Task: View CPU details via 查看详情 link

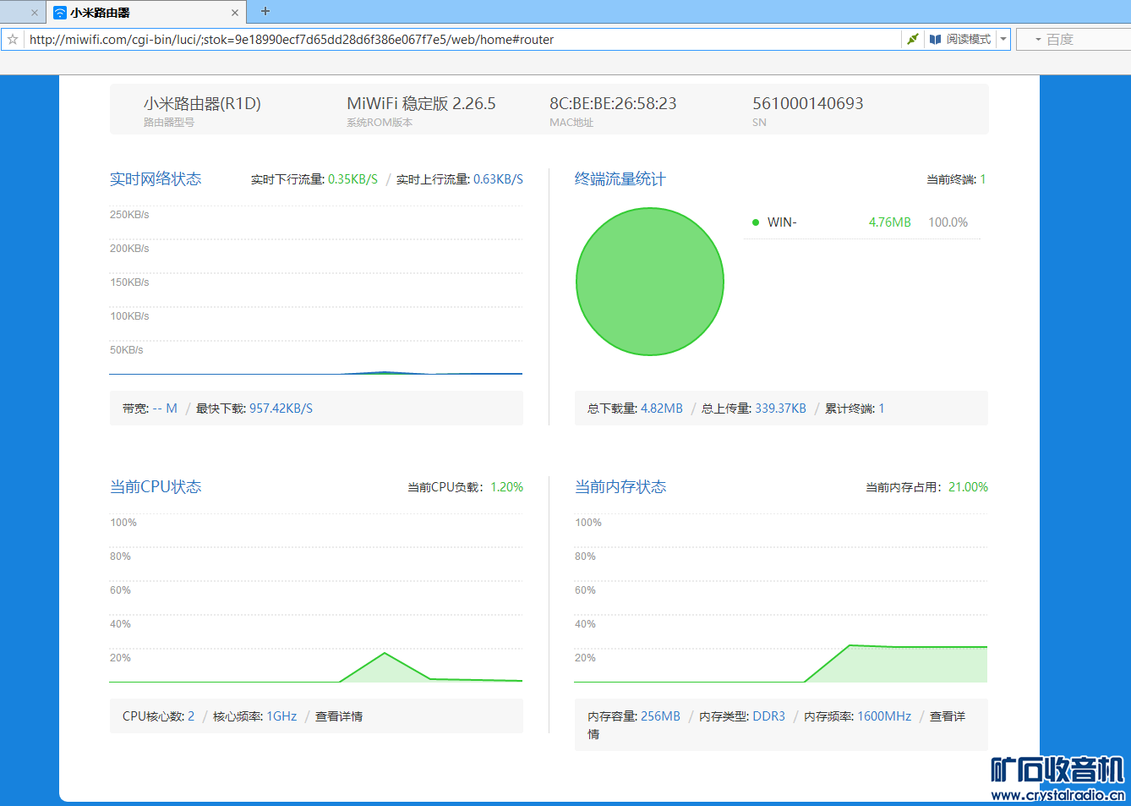Action: [339, 716]
